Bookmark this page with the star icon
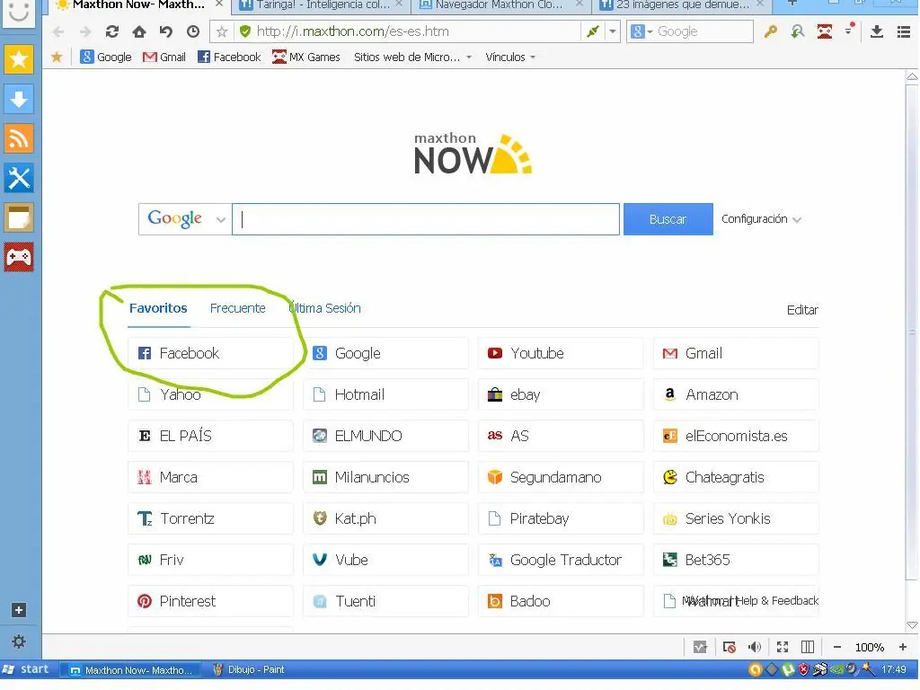Viewport: 920px width, 690px height. click(222, 31)
